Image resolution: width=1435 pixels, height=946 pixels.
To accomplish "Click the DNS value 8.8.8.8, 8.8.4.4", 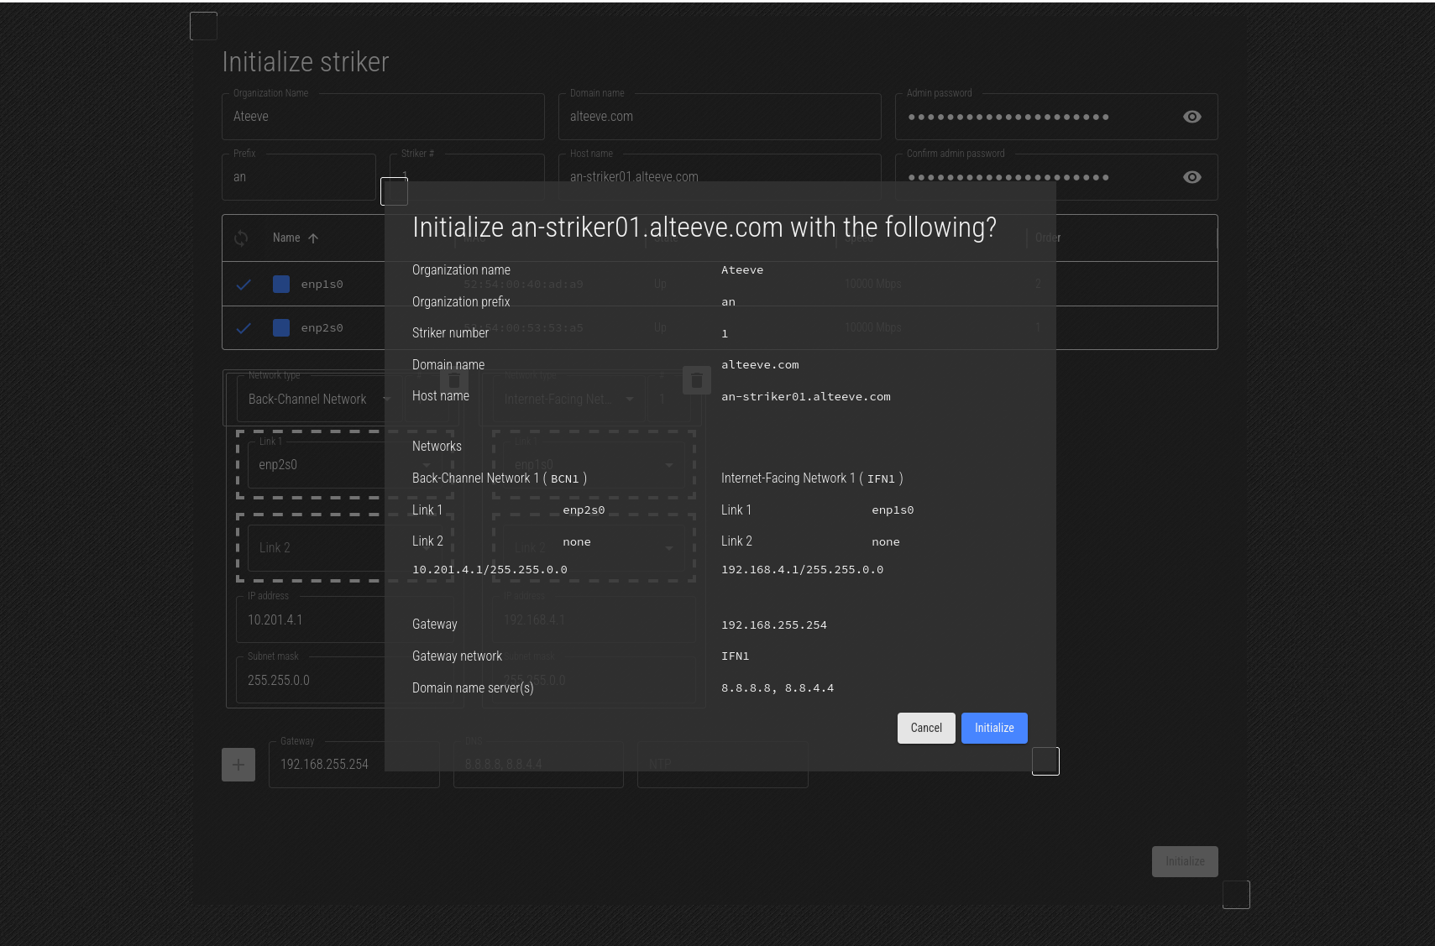I will (778, 688).
